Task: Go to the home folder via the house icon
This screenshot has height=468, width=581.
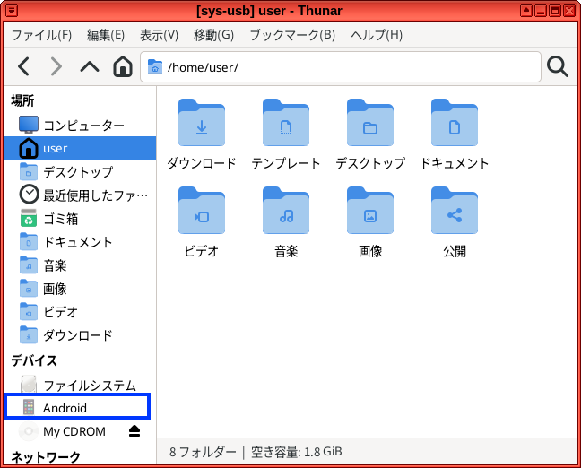Action: tap(123, 66)
